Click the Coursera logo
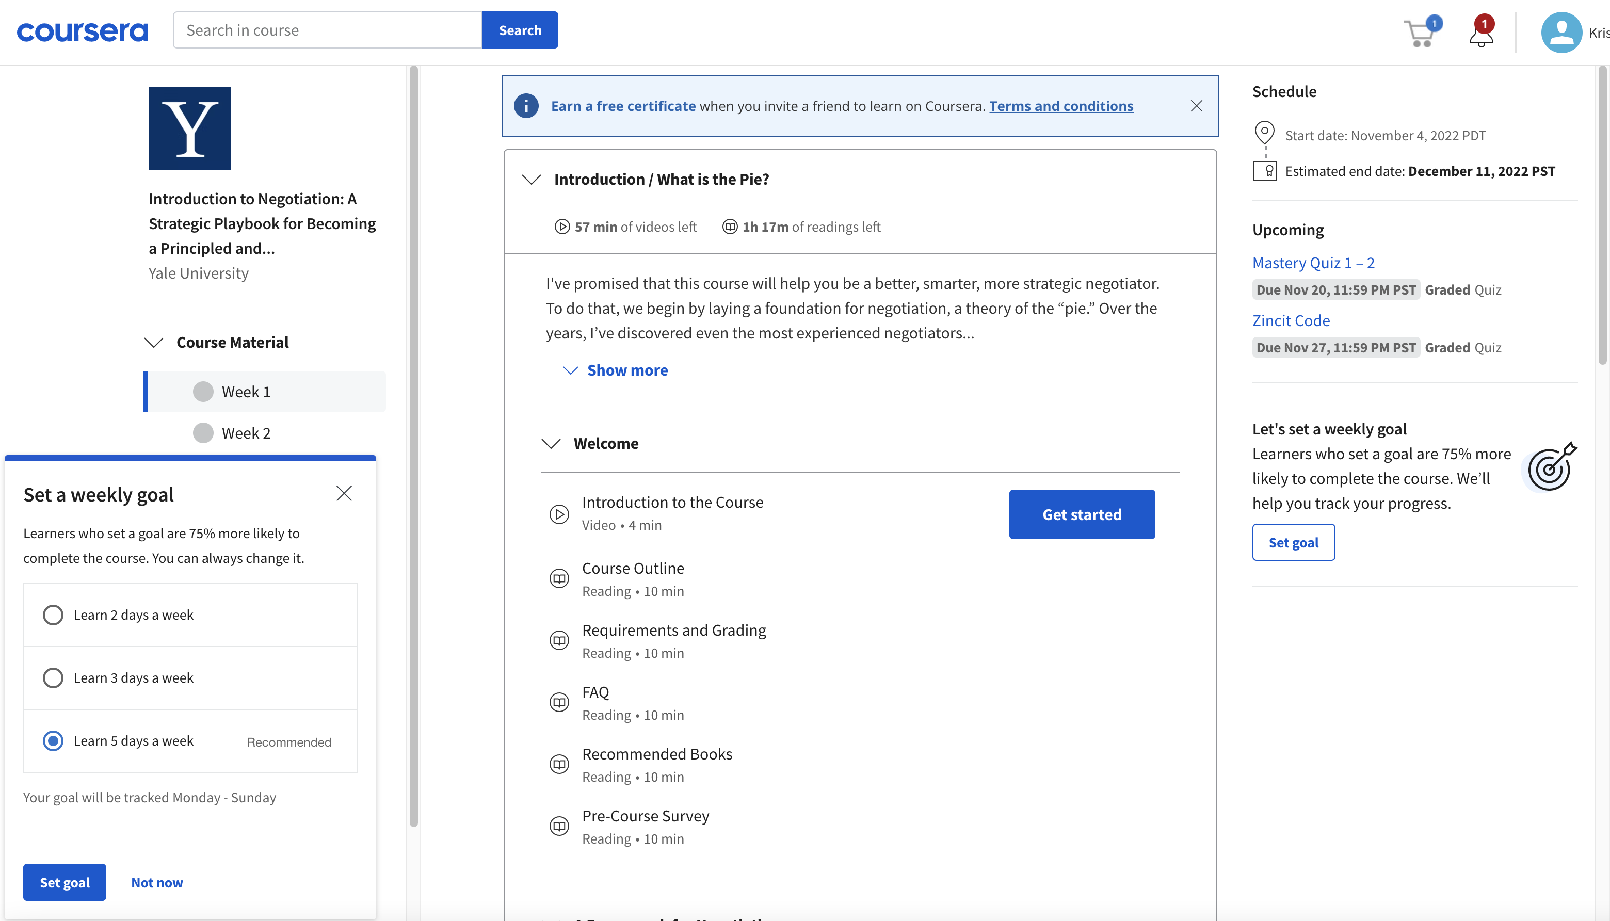This screenshot has width=1610, height=921. (82, 31)
